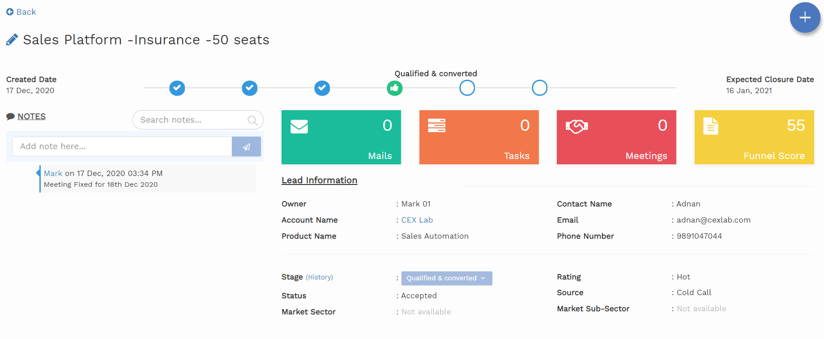Click the second completed stage checkmark
The image size is (824, 339).
(250, 88)
